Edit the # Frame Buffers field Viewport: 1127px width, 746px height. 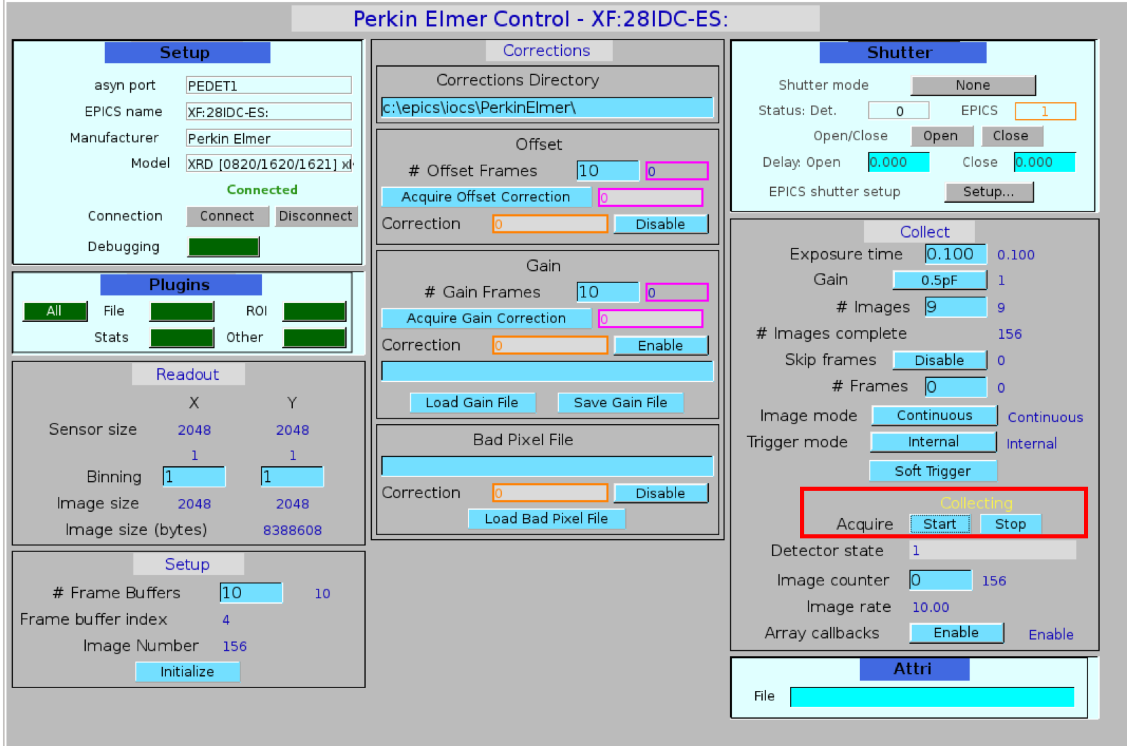251,593
